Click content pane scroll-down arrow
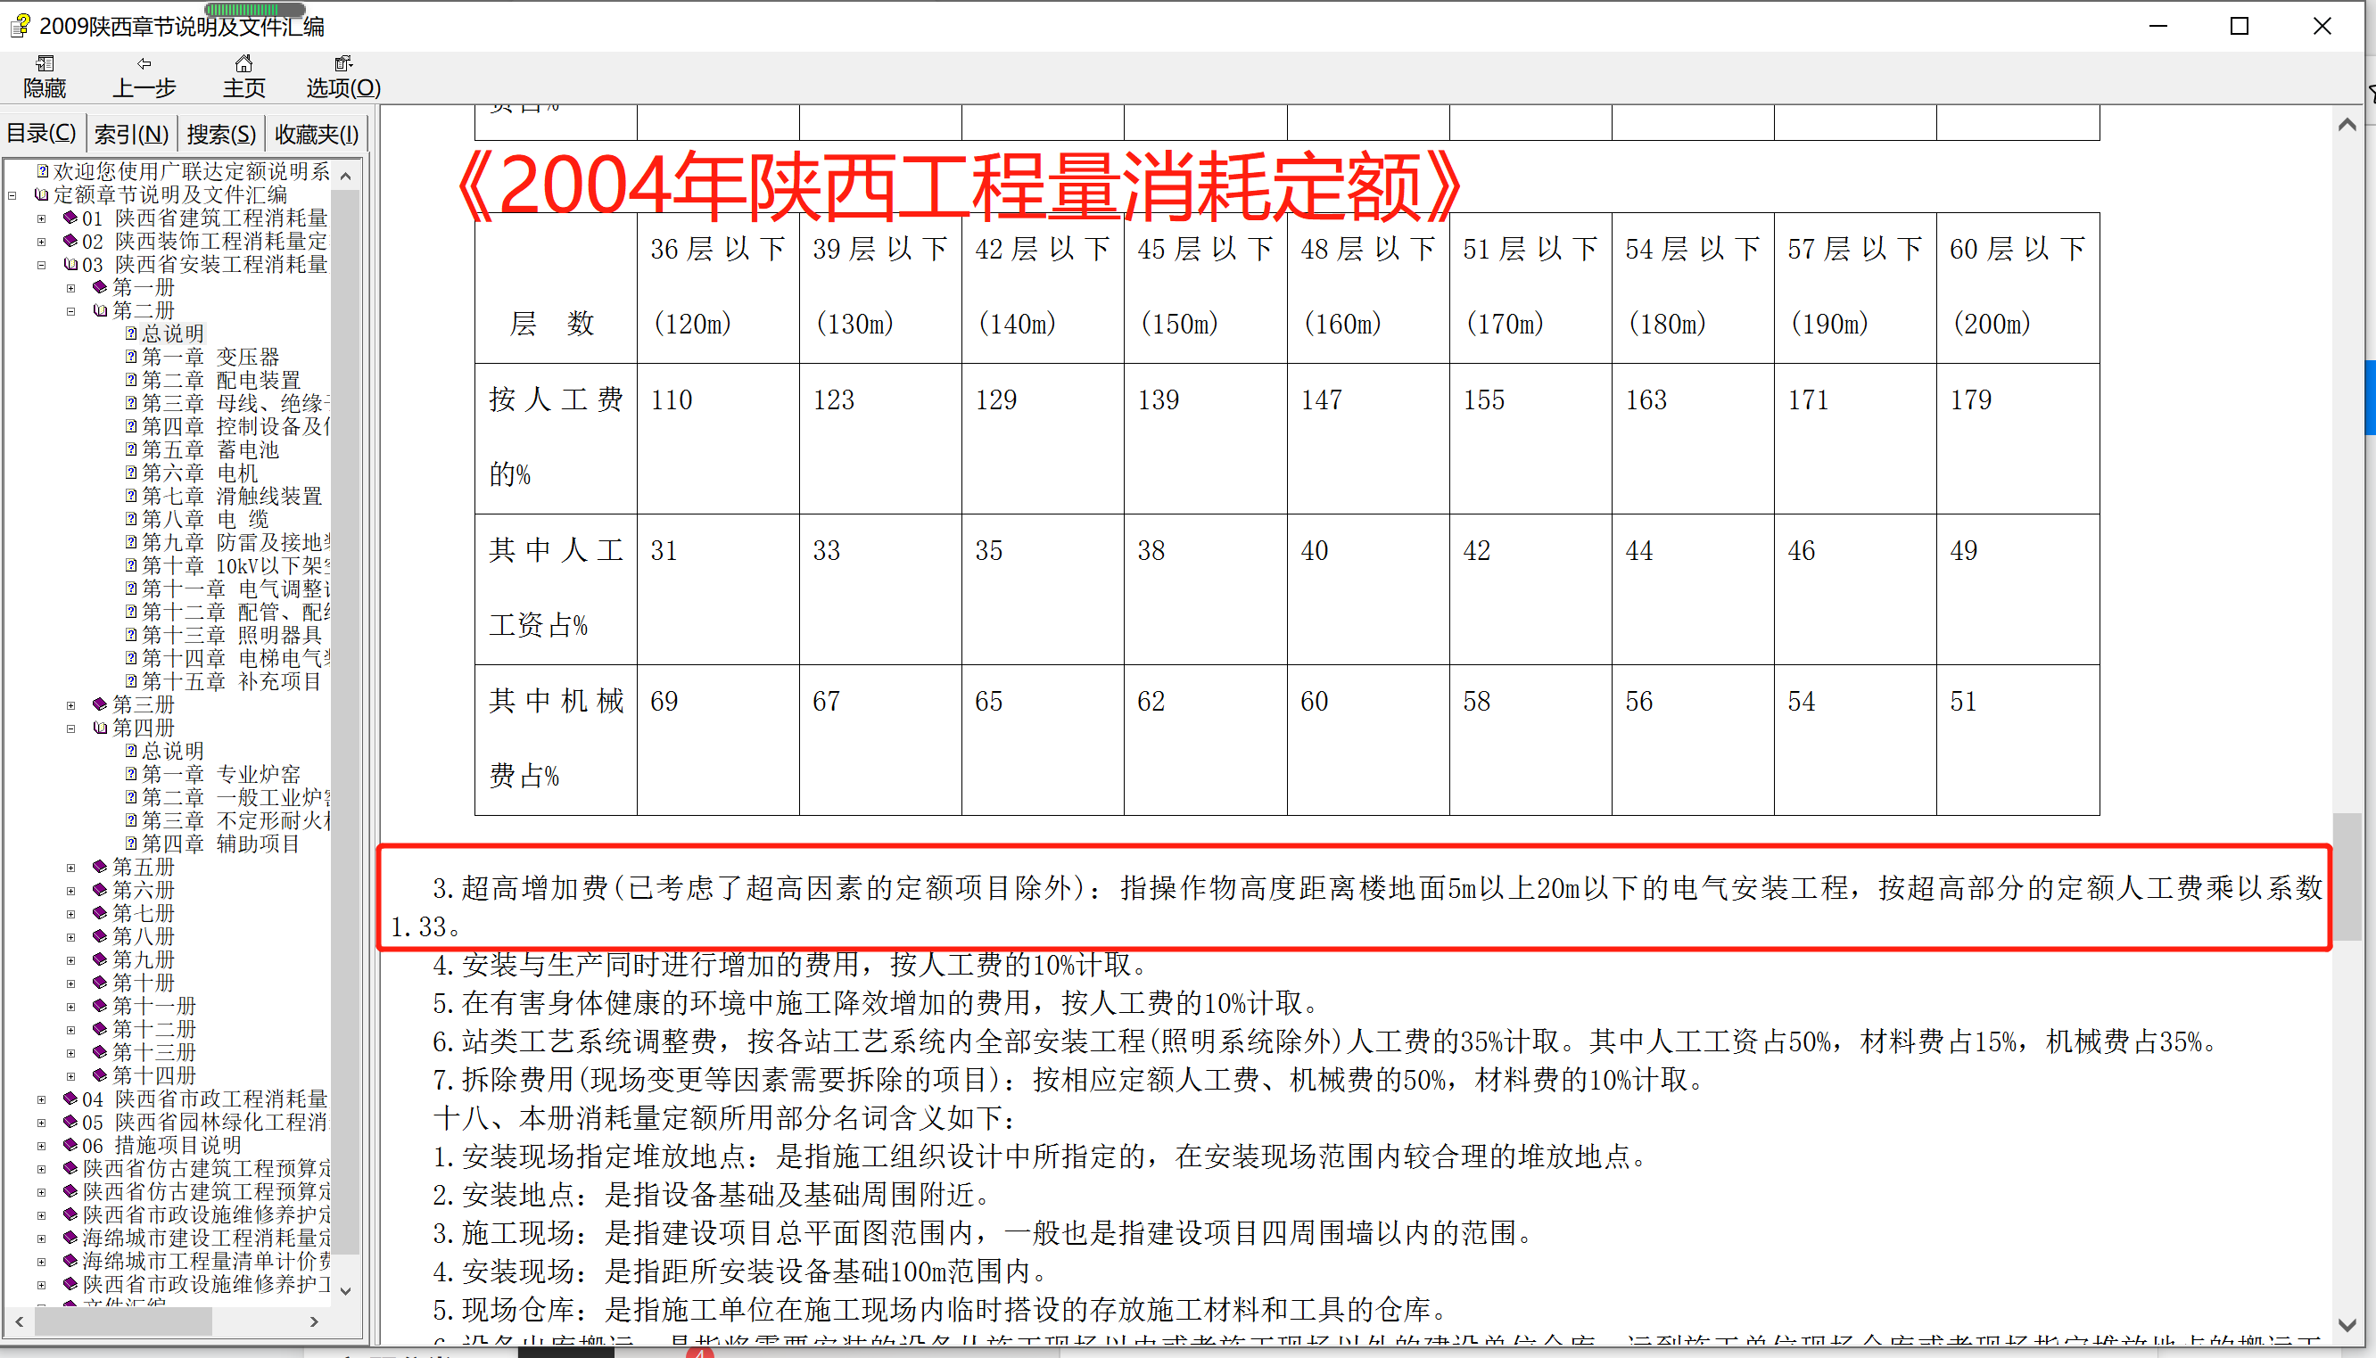 (x=2347, y=1324)
